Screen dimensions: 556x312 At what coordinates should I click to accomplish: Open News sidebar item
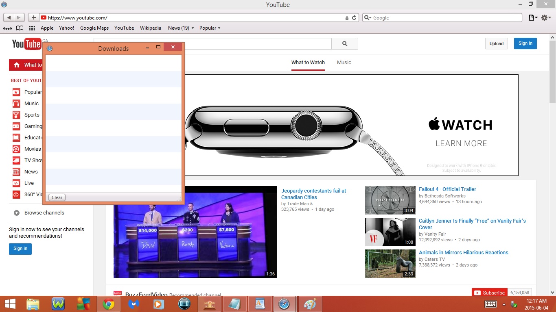tap(25, 172)
